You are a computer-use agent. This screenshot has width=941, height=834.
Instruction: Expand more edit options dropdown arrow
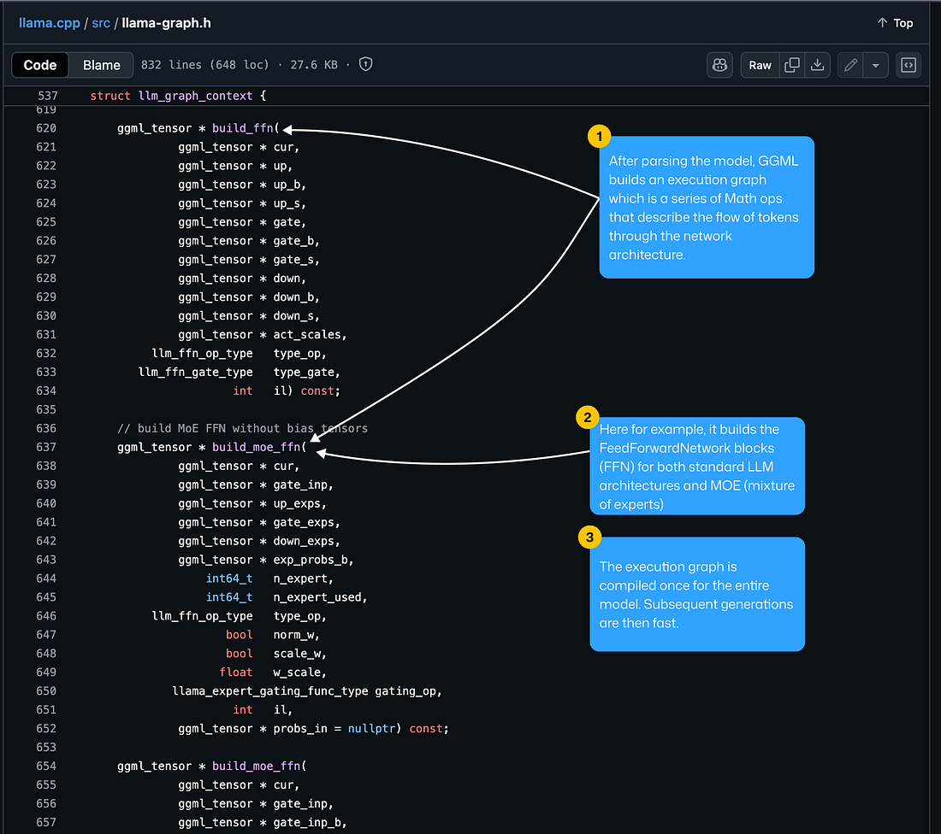point(876,65)
